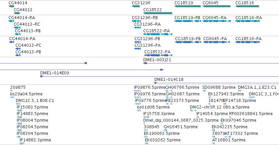Open transcript CG44014-RA
The width and height of the screenshot is (279, 145).
(11, 21)
